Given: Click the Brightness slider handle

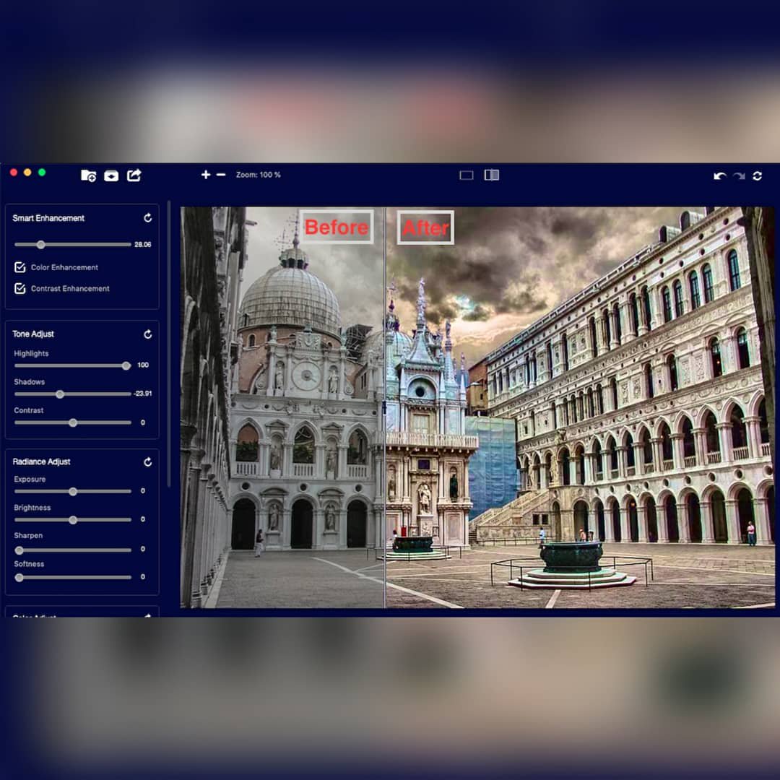Looking at the screenshot, I should point(73,520).
